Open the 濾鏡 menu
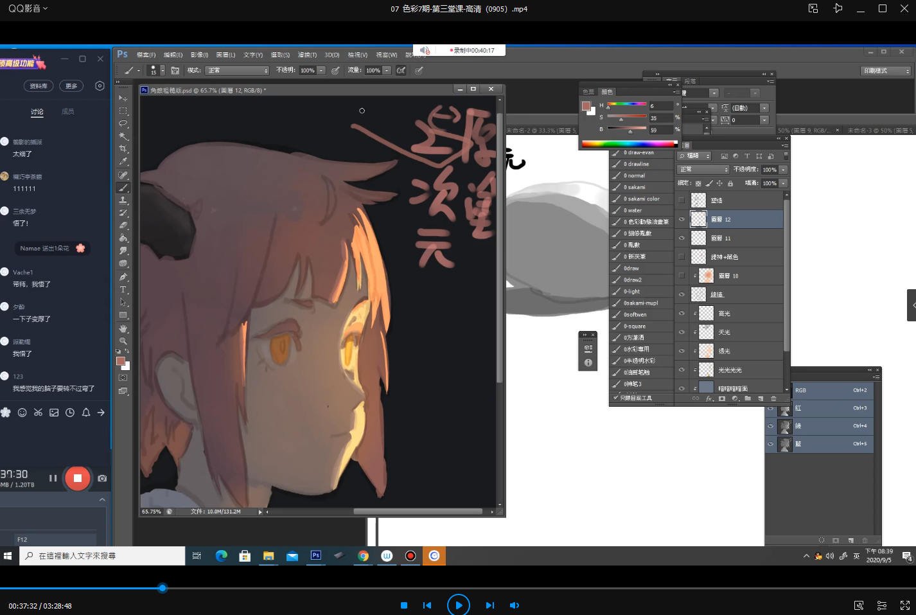The width and height of the screenshot is (916, 615). 306,55
